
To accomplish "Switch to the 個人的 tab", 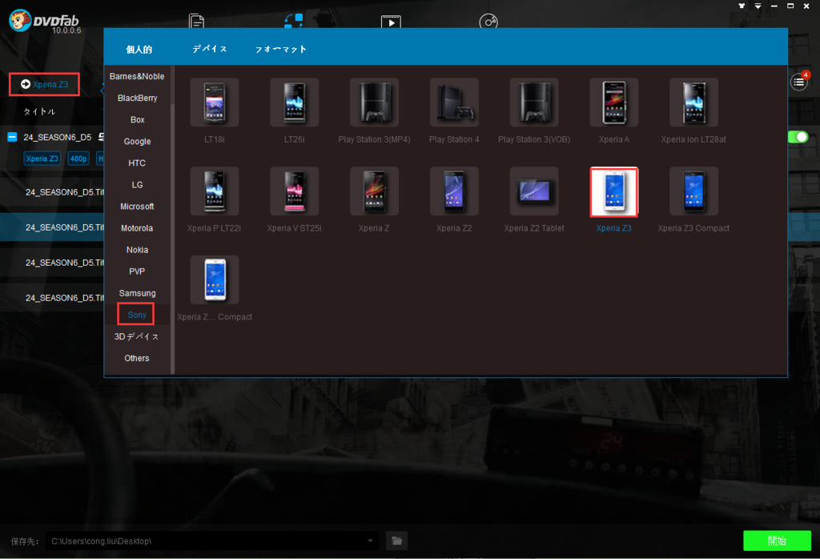I will coord(139,49).
